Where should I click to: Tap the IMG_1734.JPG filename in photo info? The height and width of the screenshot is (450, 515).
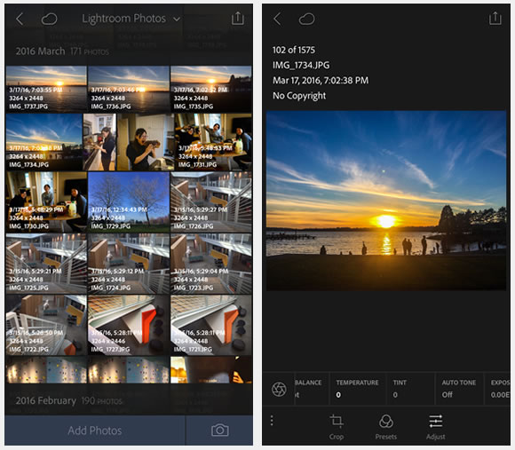[301, 65]
